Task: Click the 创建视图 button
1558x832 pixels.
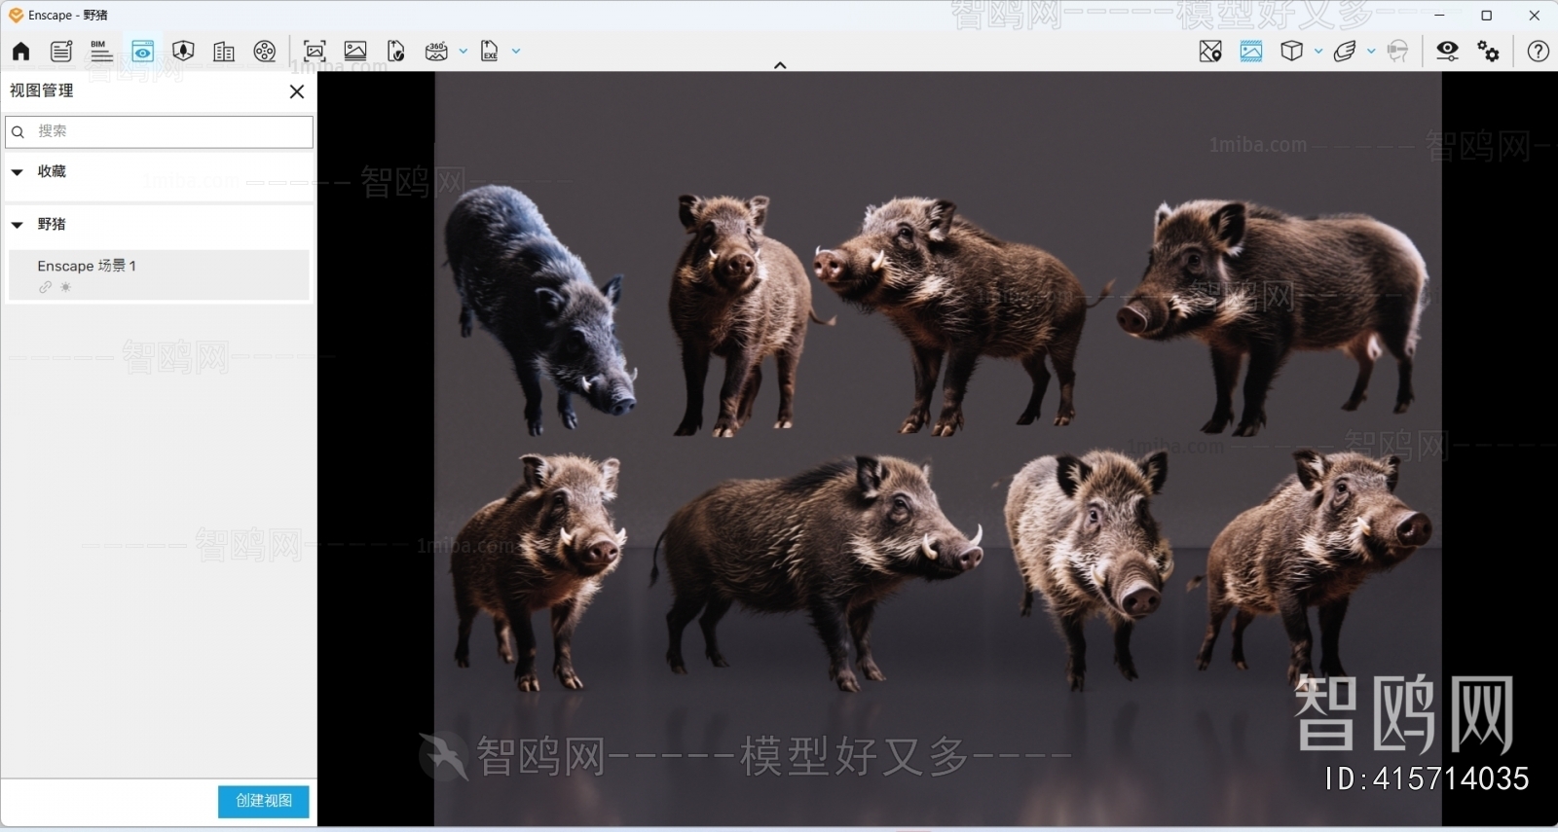Action: 264,801
